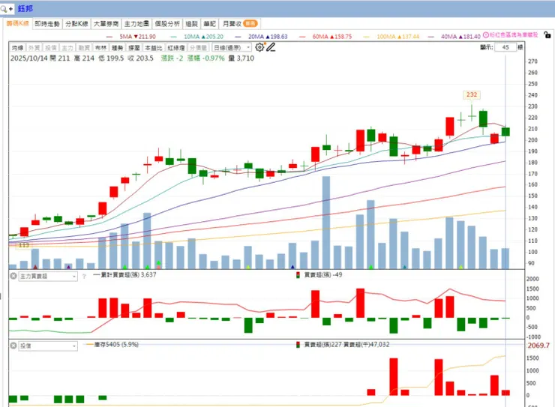Open the 日線(還原) period dropdown
The width and height of the screenshot is (555, 407).
click(x=232, y=47)
